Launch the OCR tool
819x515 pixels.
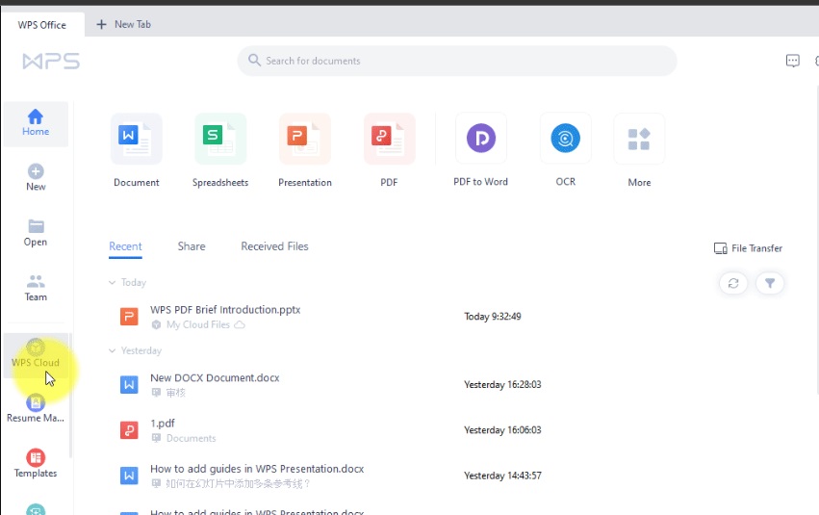[x=566, y=150]
